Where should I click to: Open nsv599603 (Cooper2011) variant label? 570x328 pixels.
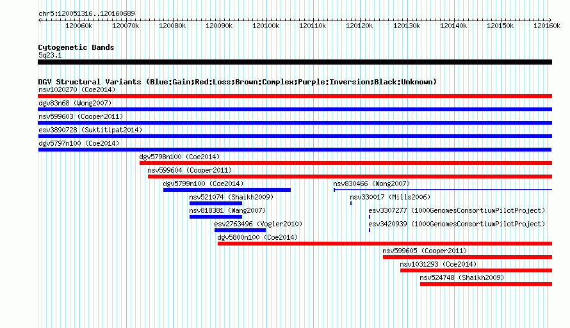coord(81,116)
